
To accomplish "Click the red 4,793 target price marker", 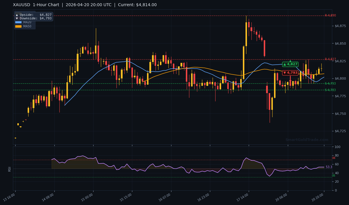I will pyautogui.click(x=290, y=73).
